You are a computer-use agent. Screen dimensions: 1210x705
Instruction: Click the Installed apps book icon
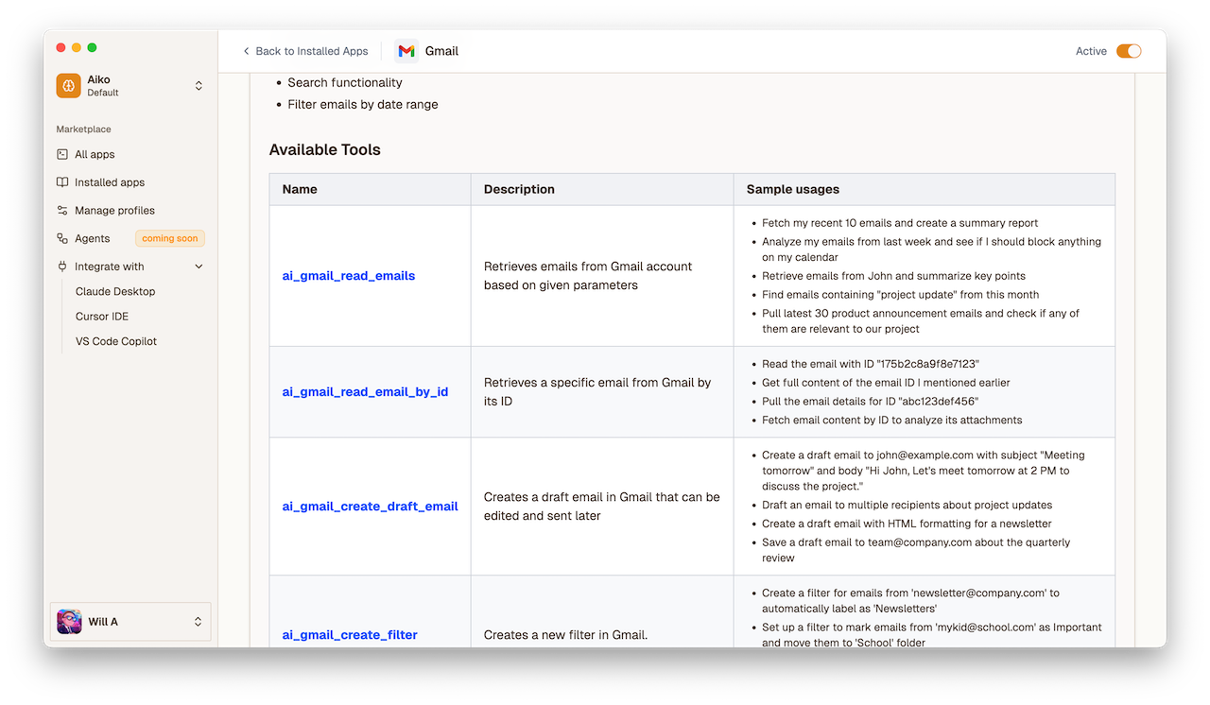(x=62, y=182)
